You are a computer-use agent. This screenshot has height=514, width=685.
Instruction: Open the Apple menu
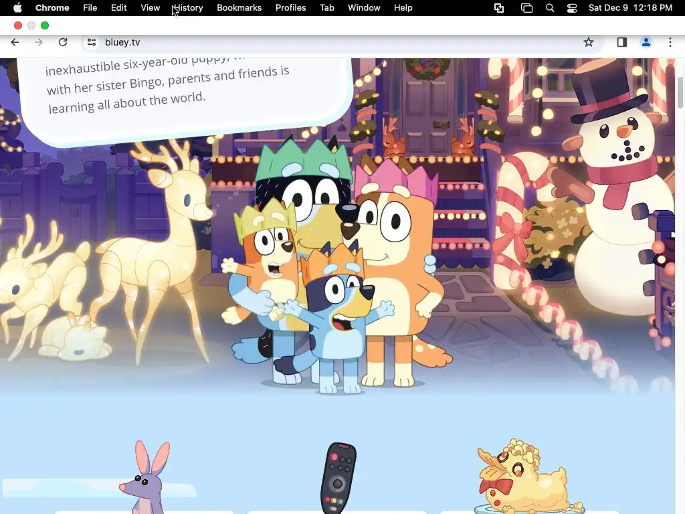coord(17,8)
